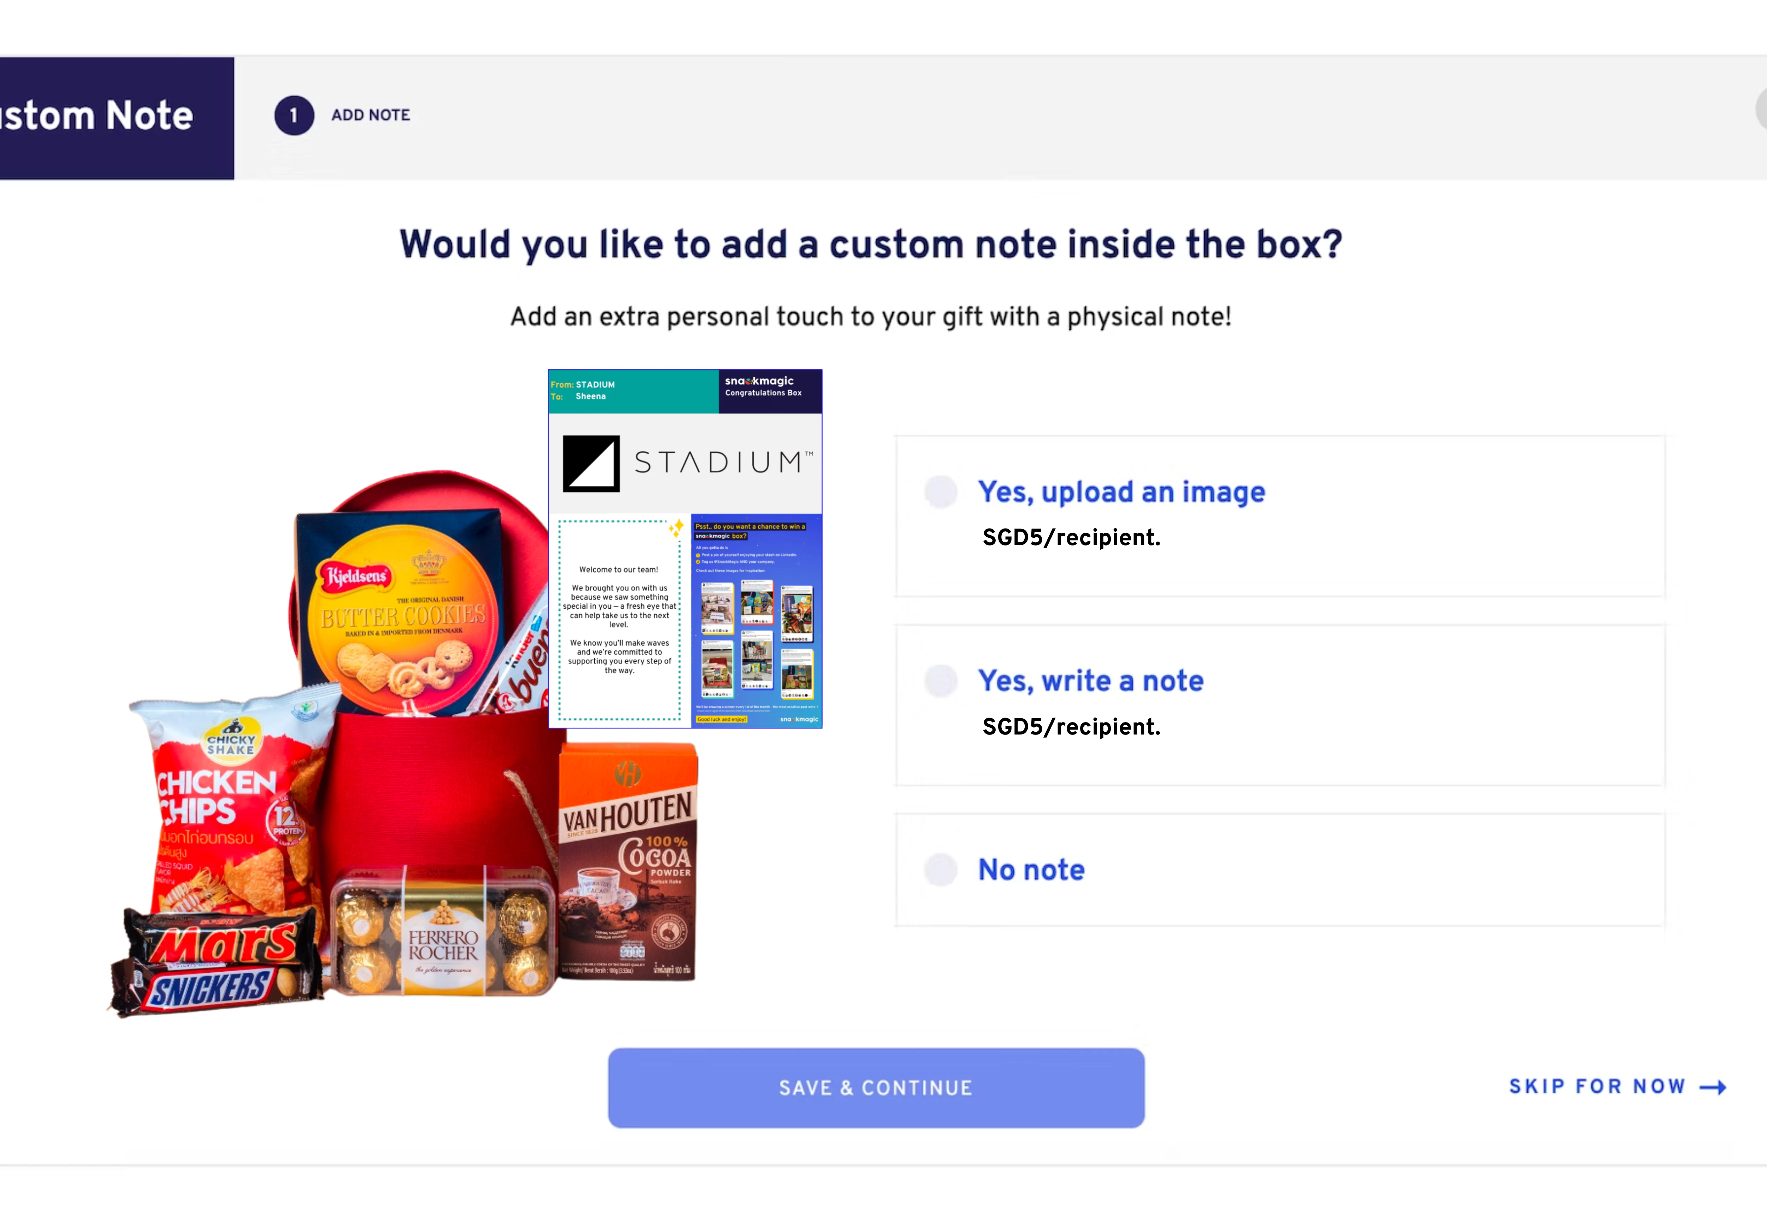Viewport: 1767px width, 1221px height.
Task: Open the Add Note step label
Action: click(x=370, y=115)
